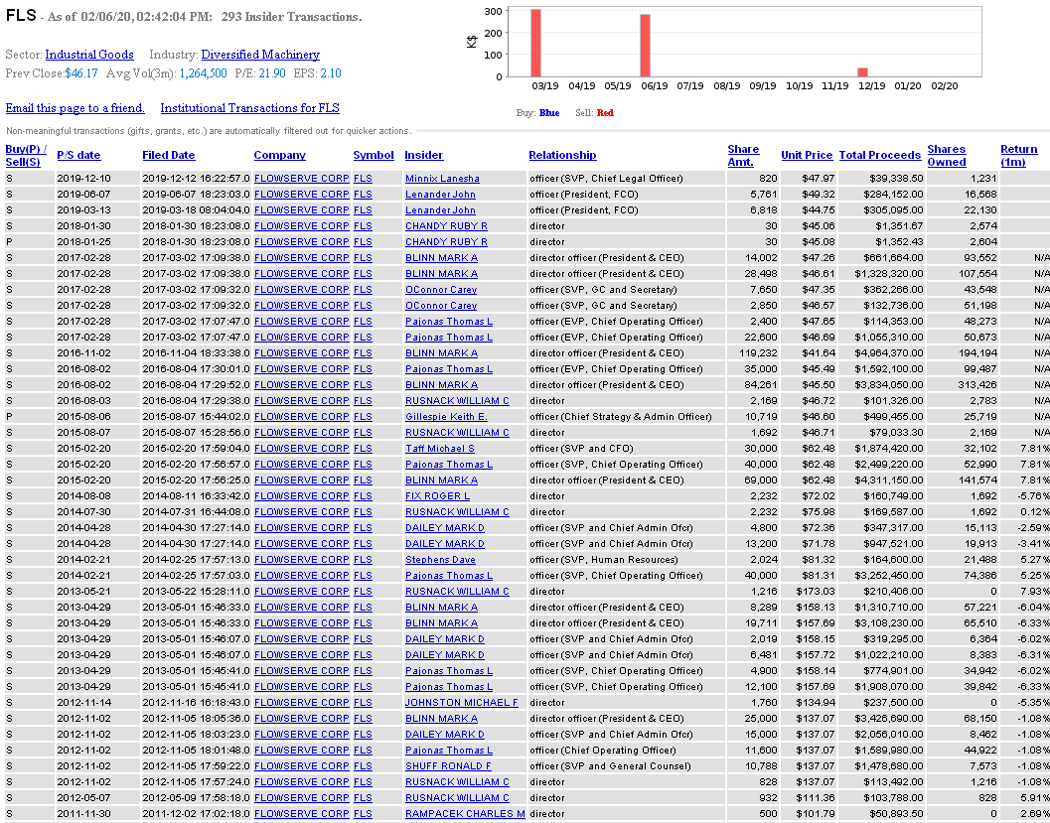
Task: Open Institutional Transactions for FLS
Action: tap(249, 108)
